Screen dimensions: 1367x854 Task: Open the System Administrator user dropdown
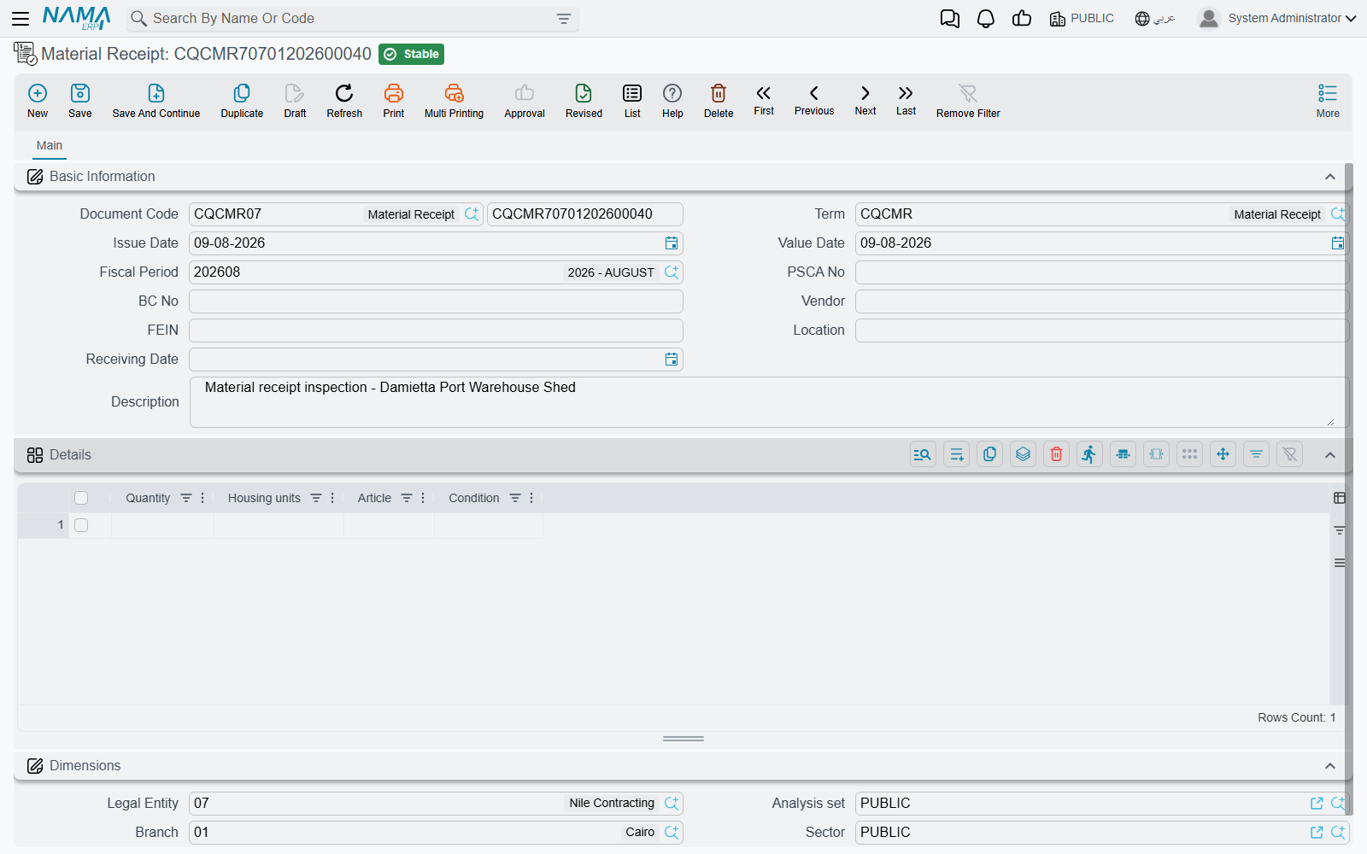(1276, 18)
